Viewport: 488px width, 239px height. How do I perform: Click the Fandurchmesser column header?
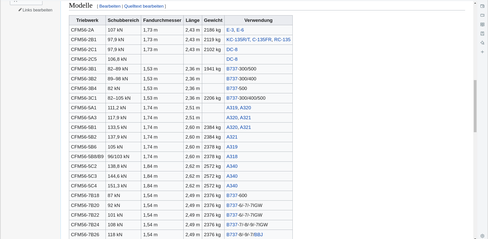click(162, 20)
